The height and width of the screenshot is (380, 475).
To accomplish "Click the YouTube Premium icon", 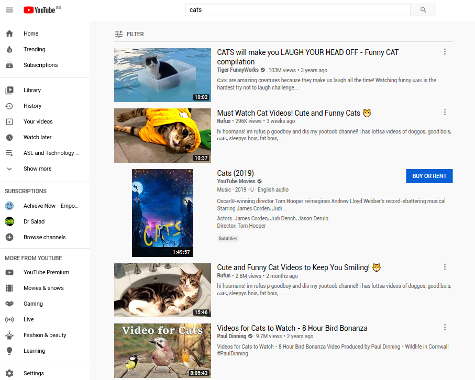I will pos(9,273).
